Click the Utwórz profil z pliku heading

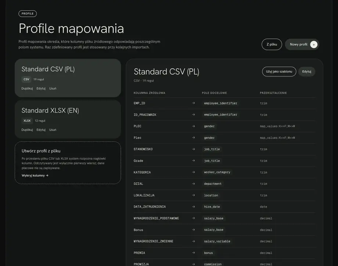click(x=41, y=151)
